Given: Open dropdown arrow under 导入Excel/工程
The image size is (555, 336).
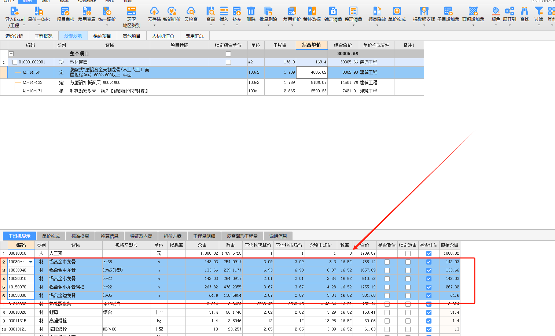Looking at the screenshot, I should (x=24, y=25).
